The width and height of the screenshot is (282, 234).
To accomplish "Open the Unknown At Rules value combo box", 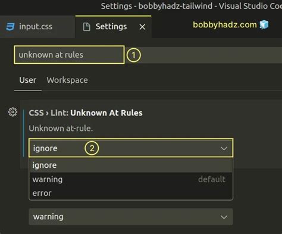I will click(x=131, y=148).
